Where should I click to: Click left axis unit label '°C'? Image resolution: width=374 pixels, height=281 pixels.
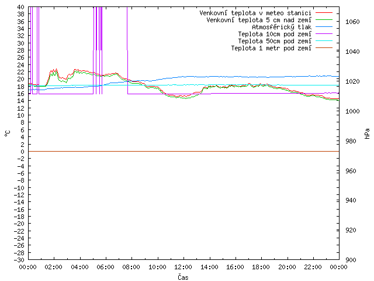[x=8, y=133]
